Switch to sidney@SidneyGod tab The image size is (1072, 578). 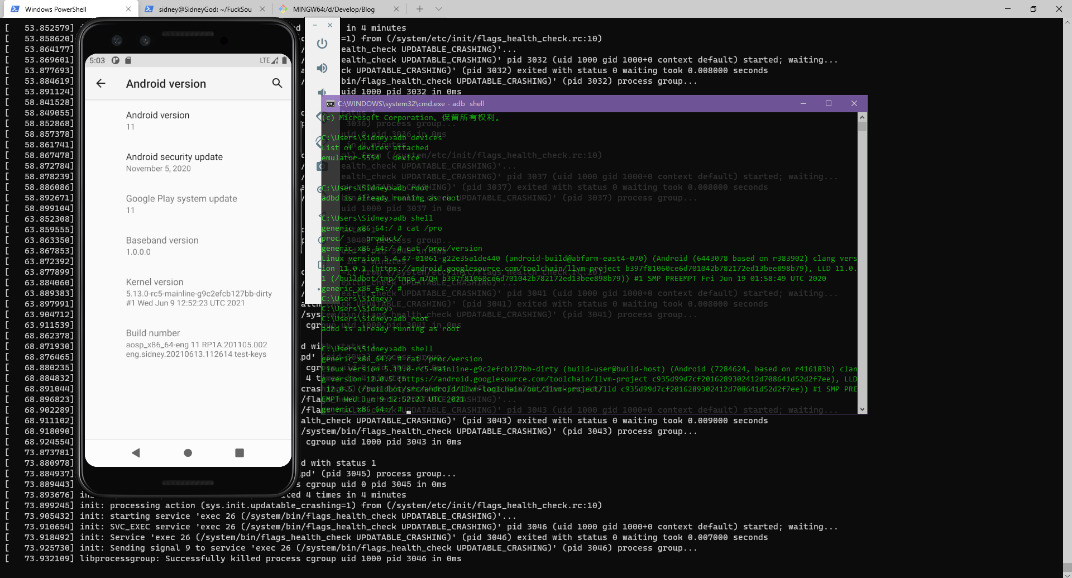pyautogui.click(x=204, y=9)
